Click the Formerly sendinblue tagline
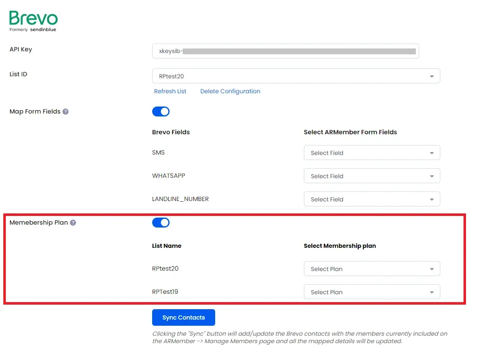Viewport: 483px width, 356px height. (x=33, y=29)
